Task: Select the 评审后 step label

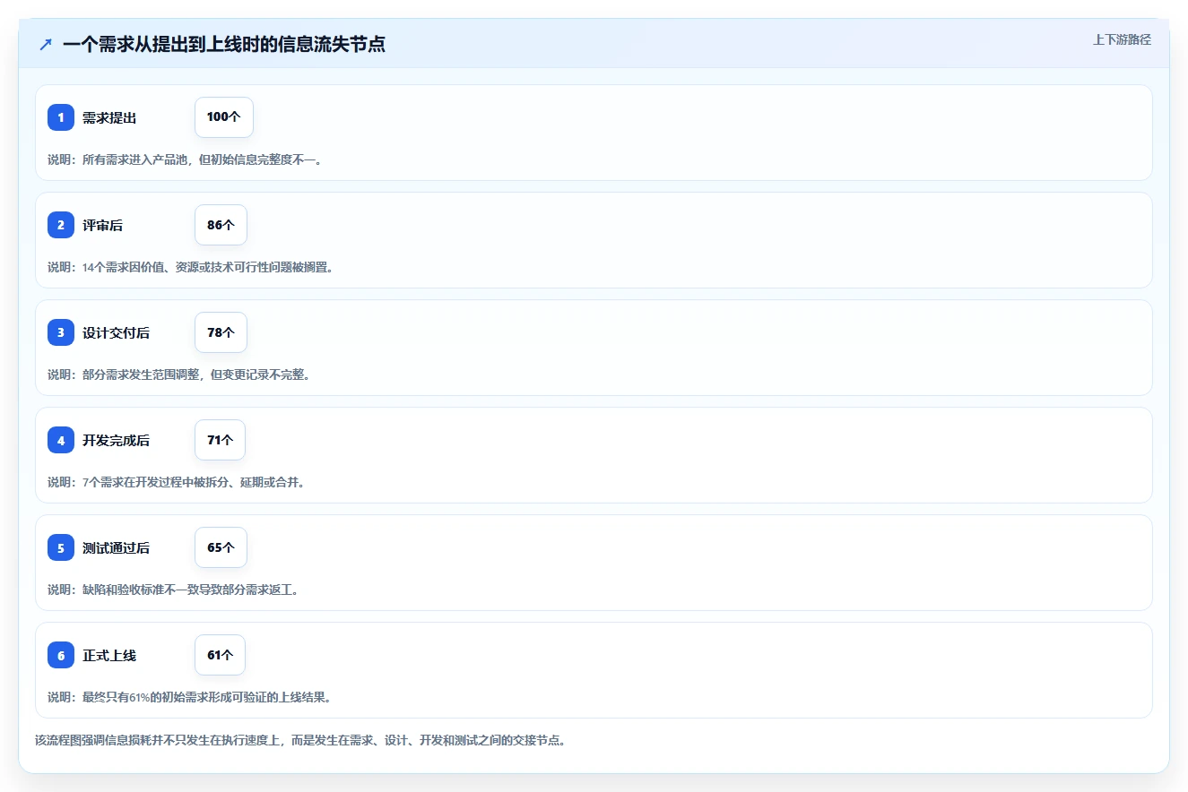Action: click(102, 225)
